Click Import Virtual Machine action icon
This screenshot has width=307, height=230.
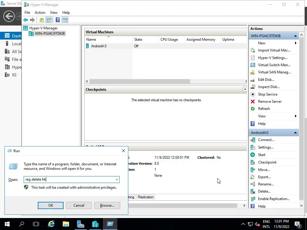pyautogui.click(x=253, y=50)
